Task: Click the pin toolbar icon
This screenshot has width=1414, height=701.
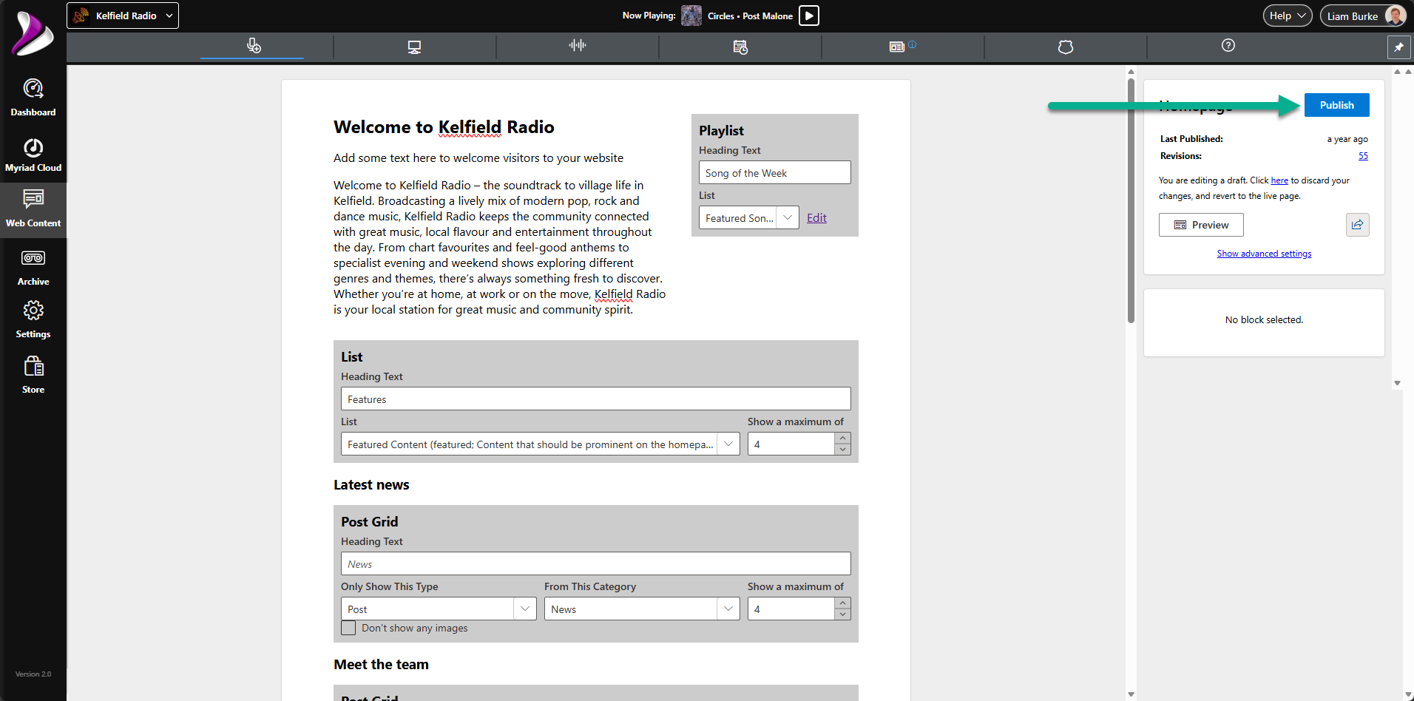Action: (x=1398, y=47)
